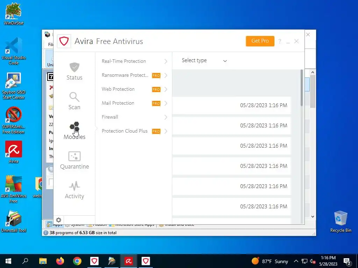Click PRO badge next to Ransomware Protection
358x268 pixels.
[x=156, y=76]
